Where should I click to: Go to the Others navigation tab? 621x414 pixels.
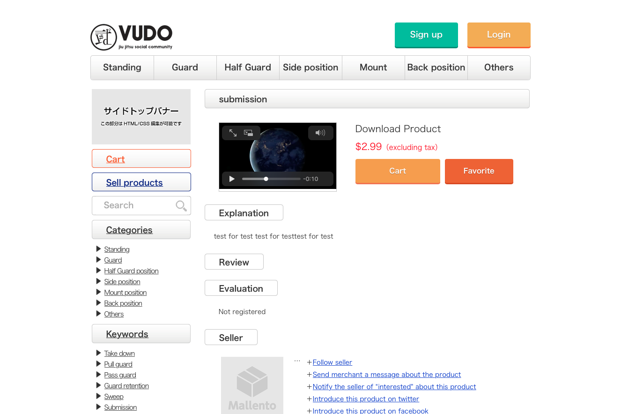click(499, 68)
